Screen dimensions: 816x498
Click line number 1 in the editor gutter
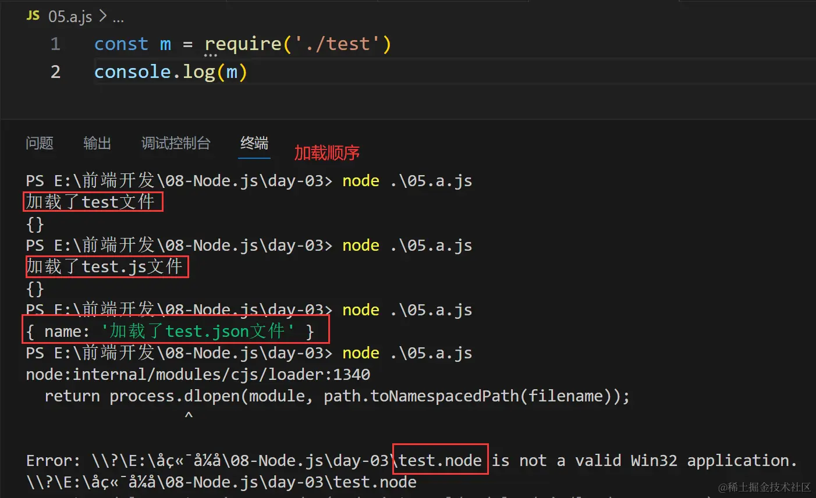click(x=55, y=44)
